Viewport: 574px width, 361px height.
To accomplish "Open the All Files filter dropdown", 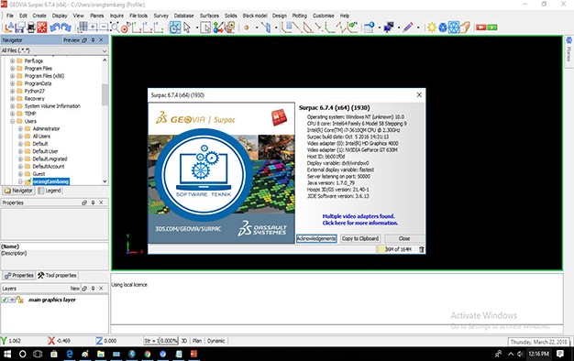I will [x=105, y=50].
